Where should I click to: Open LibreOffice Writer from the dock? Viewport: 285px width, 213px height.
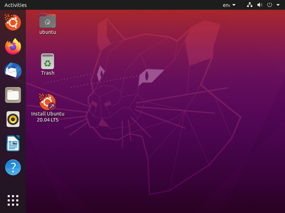point(13,143)
